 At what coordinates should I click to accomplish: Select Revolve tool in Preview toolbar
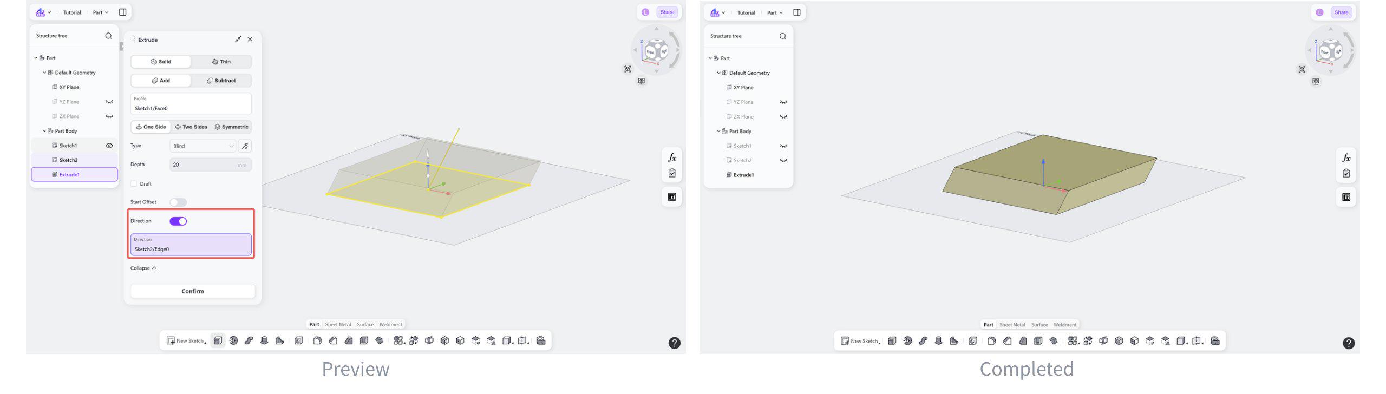[x=233, y=340]
